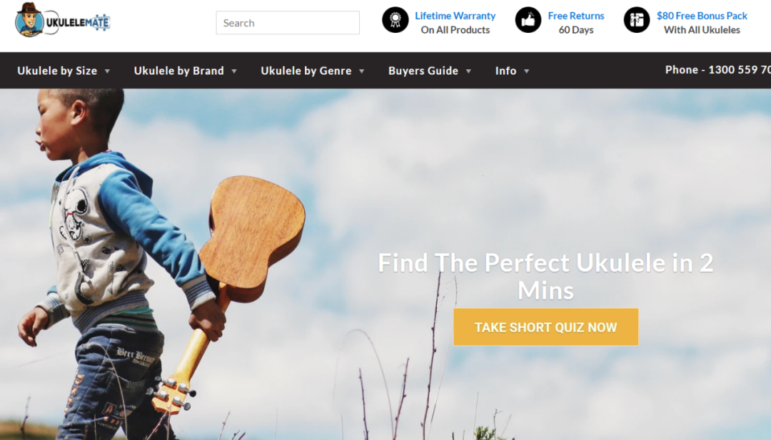
Task: Expand the Info dropdown arrow
Action: (x=527, y=71)
